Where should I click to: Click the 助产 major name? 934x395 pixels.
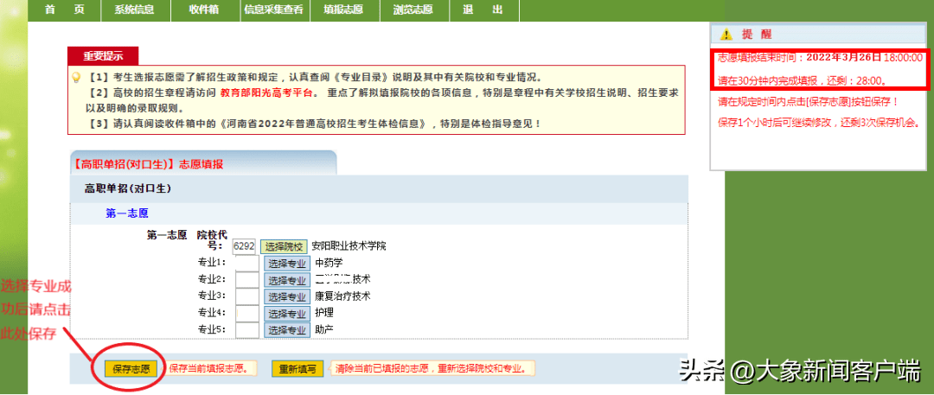(324, 329)
